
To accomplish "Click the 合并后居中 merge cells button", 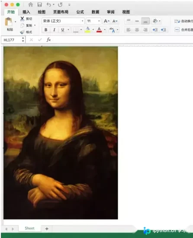I will coord(184,30).
